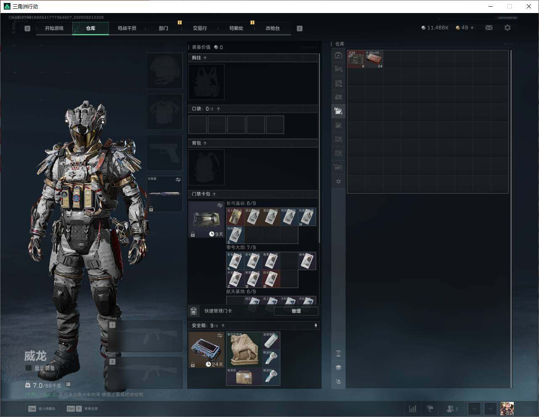Image resolution: width=539 pixels, height=417 pixels.
Task: Open the 交易行 tab
Action: pos(200,28)
